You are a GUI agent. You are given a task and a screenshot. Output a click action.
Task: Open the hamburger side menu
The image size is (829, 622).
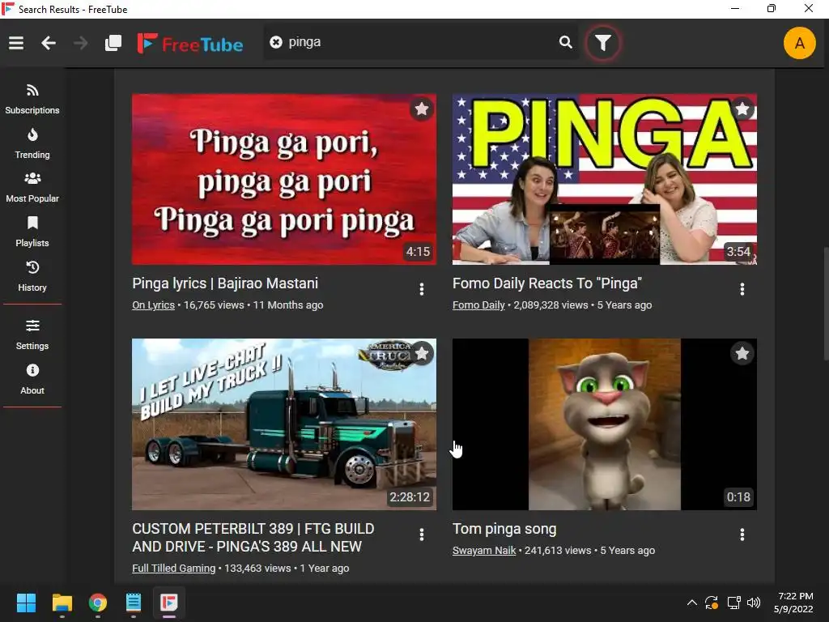pos(16,43)
